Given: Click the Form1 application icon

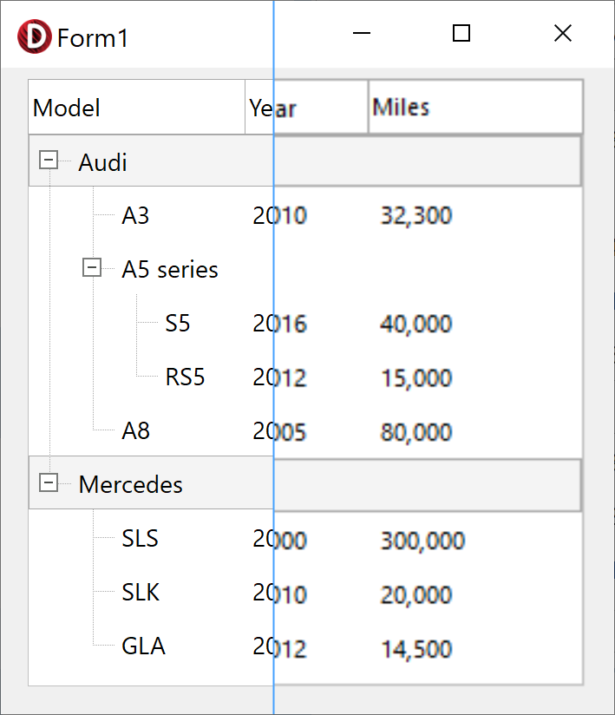Looking at the screenshot, I should point(34,36).
